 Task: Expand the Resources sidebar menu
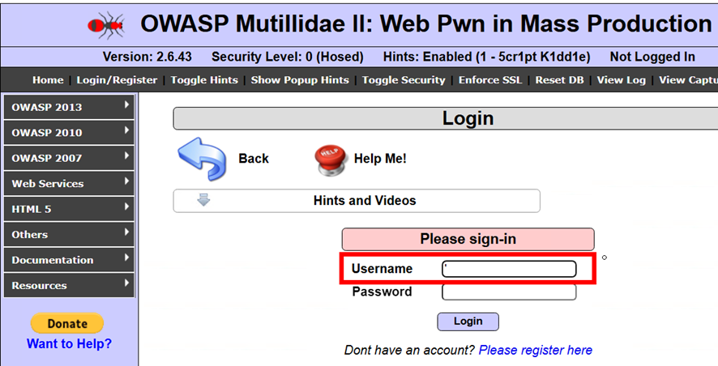(69, 286)
